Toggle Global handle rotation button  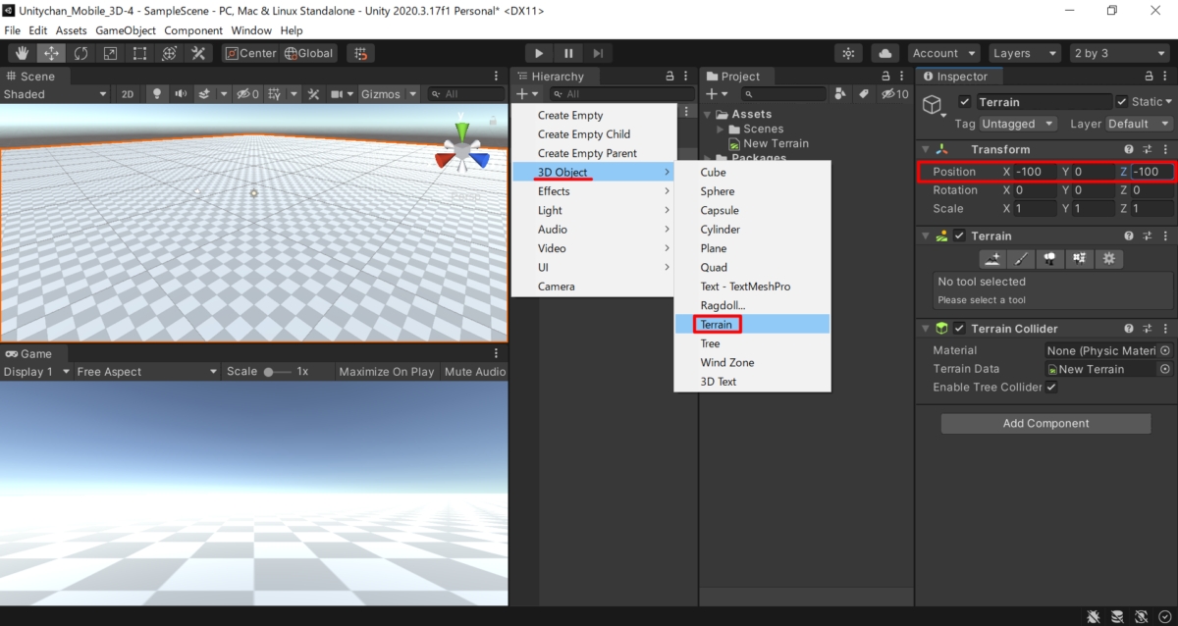point(309,53)
